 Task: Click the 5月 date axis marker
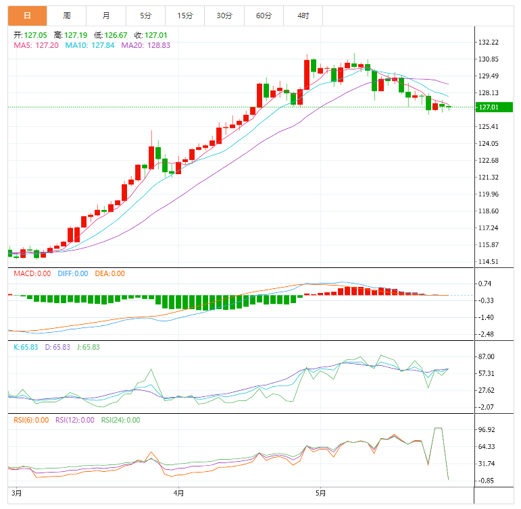pos(320,493)
